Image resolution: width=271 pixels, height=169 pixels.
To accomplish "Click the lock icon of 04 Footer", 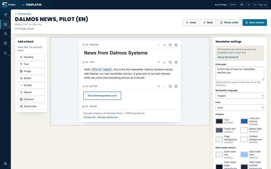I will click(x=84, y=106).
